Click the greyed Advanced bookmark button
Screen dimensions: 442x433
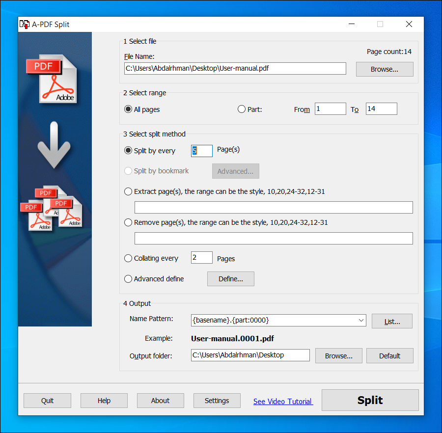(x=235, y=171)
